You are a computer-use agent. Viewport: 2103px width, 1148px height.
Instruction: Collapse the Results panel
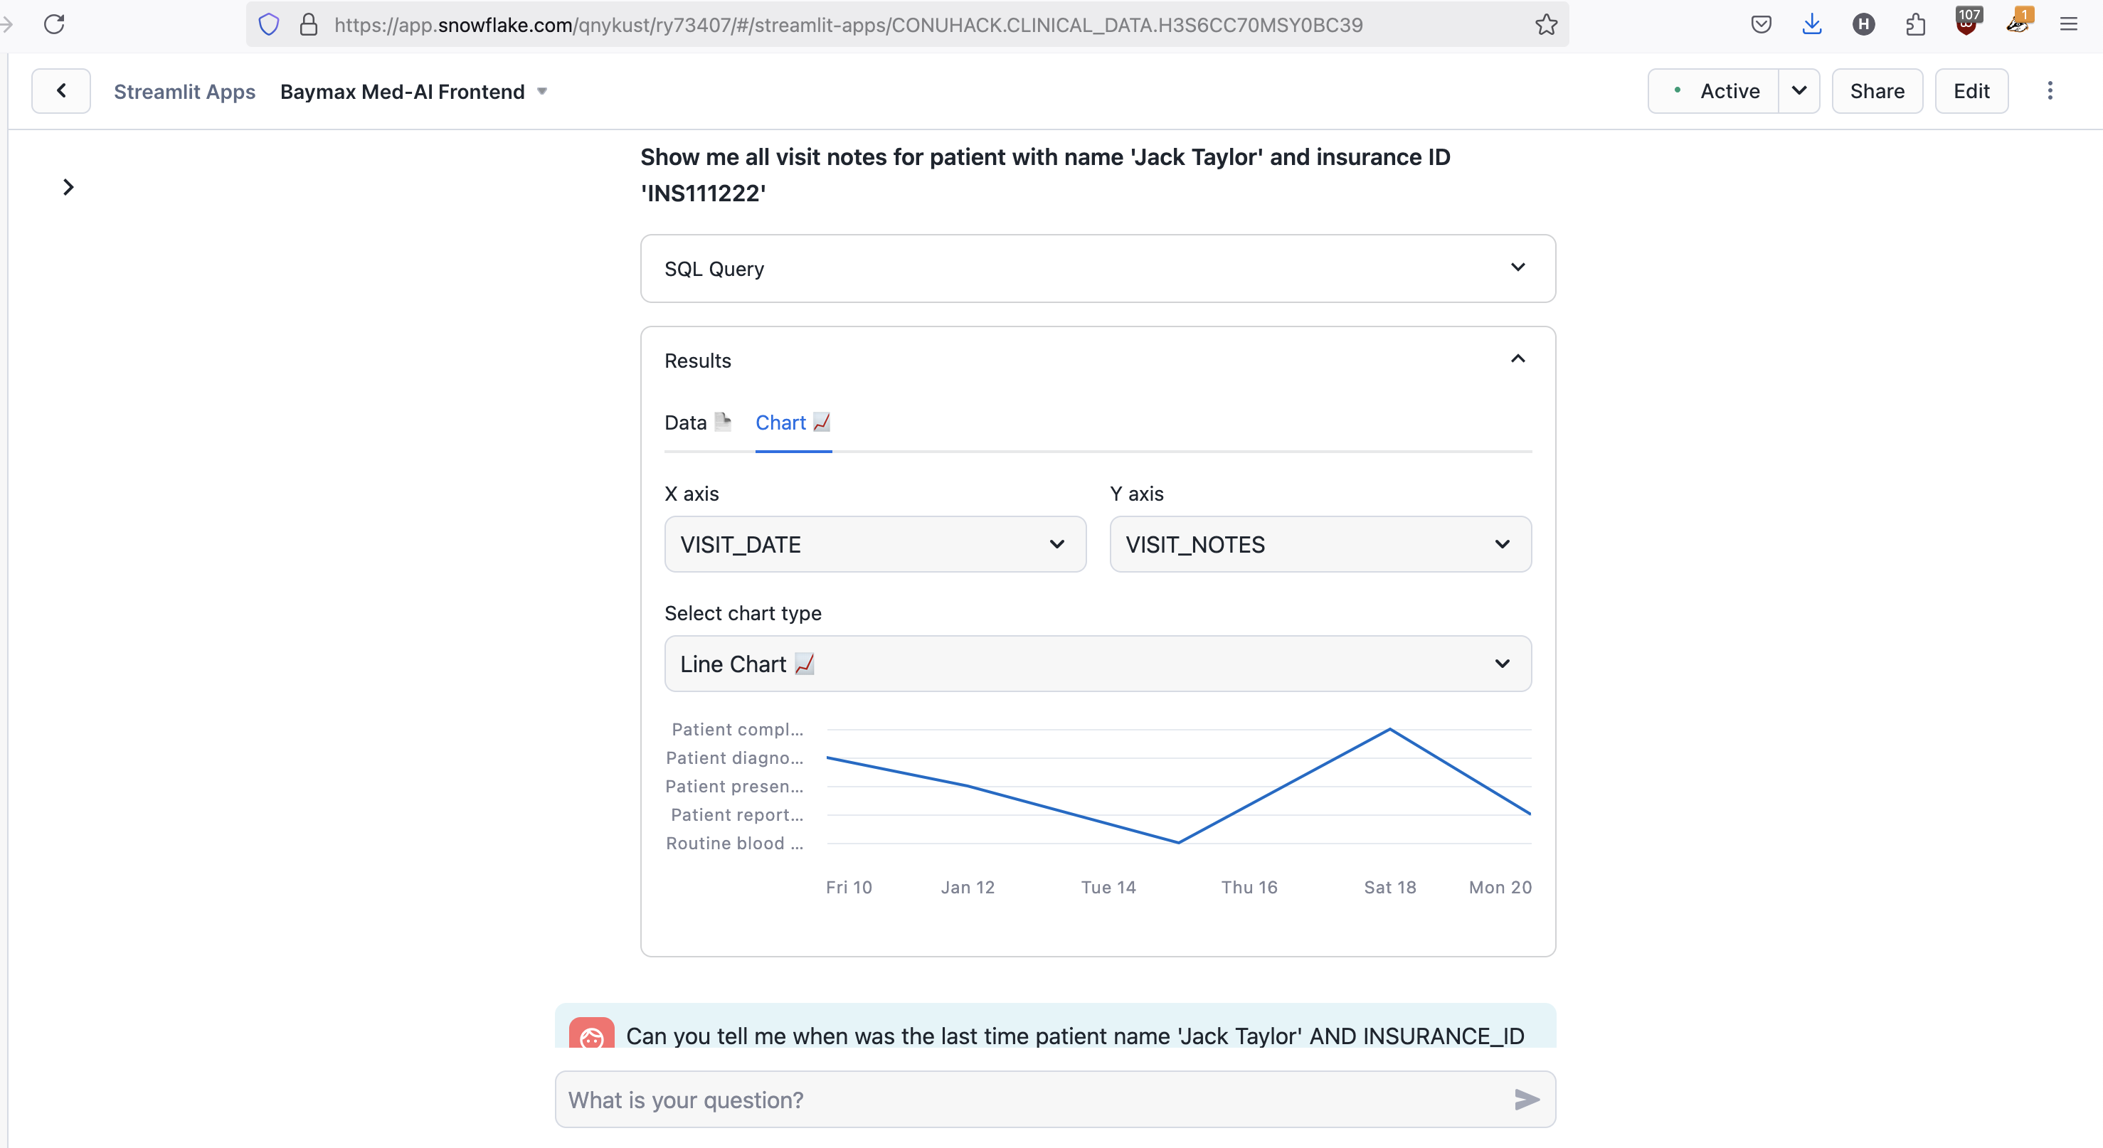(1517, 359)
